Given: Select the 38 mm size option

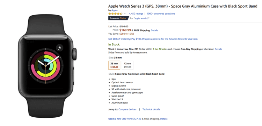Looking at the screenshot, I should (114, 65).
